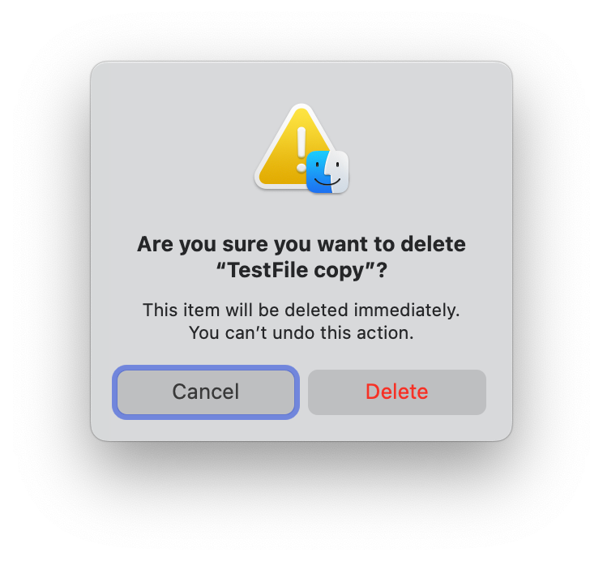Keep the file by clicking Cancel
The width and height of the screenshot is (603, 561).
(206, 392)
